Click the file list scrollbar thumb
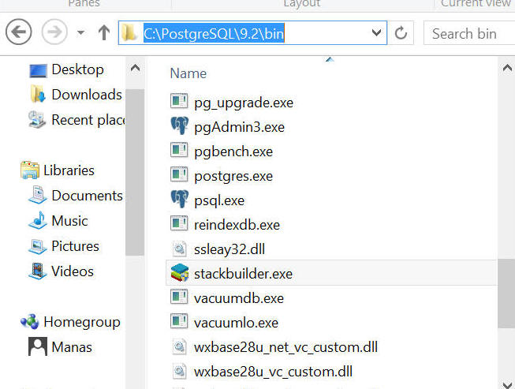The height and width of the screenshot is (389, 515). 506,294
